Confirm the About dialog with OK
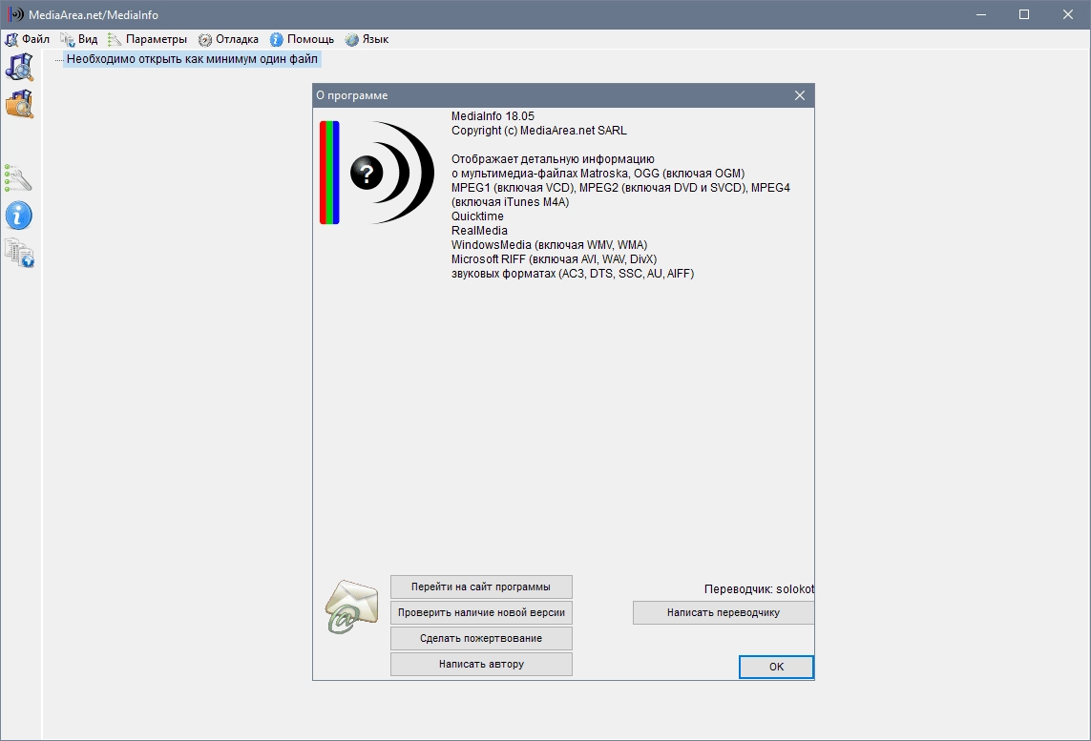Screen dimensions: 1091x741 (x=777, y=667)
